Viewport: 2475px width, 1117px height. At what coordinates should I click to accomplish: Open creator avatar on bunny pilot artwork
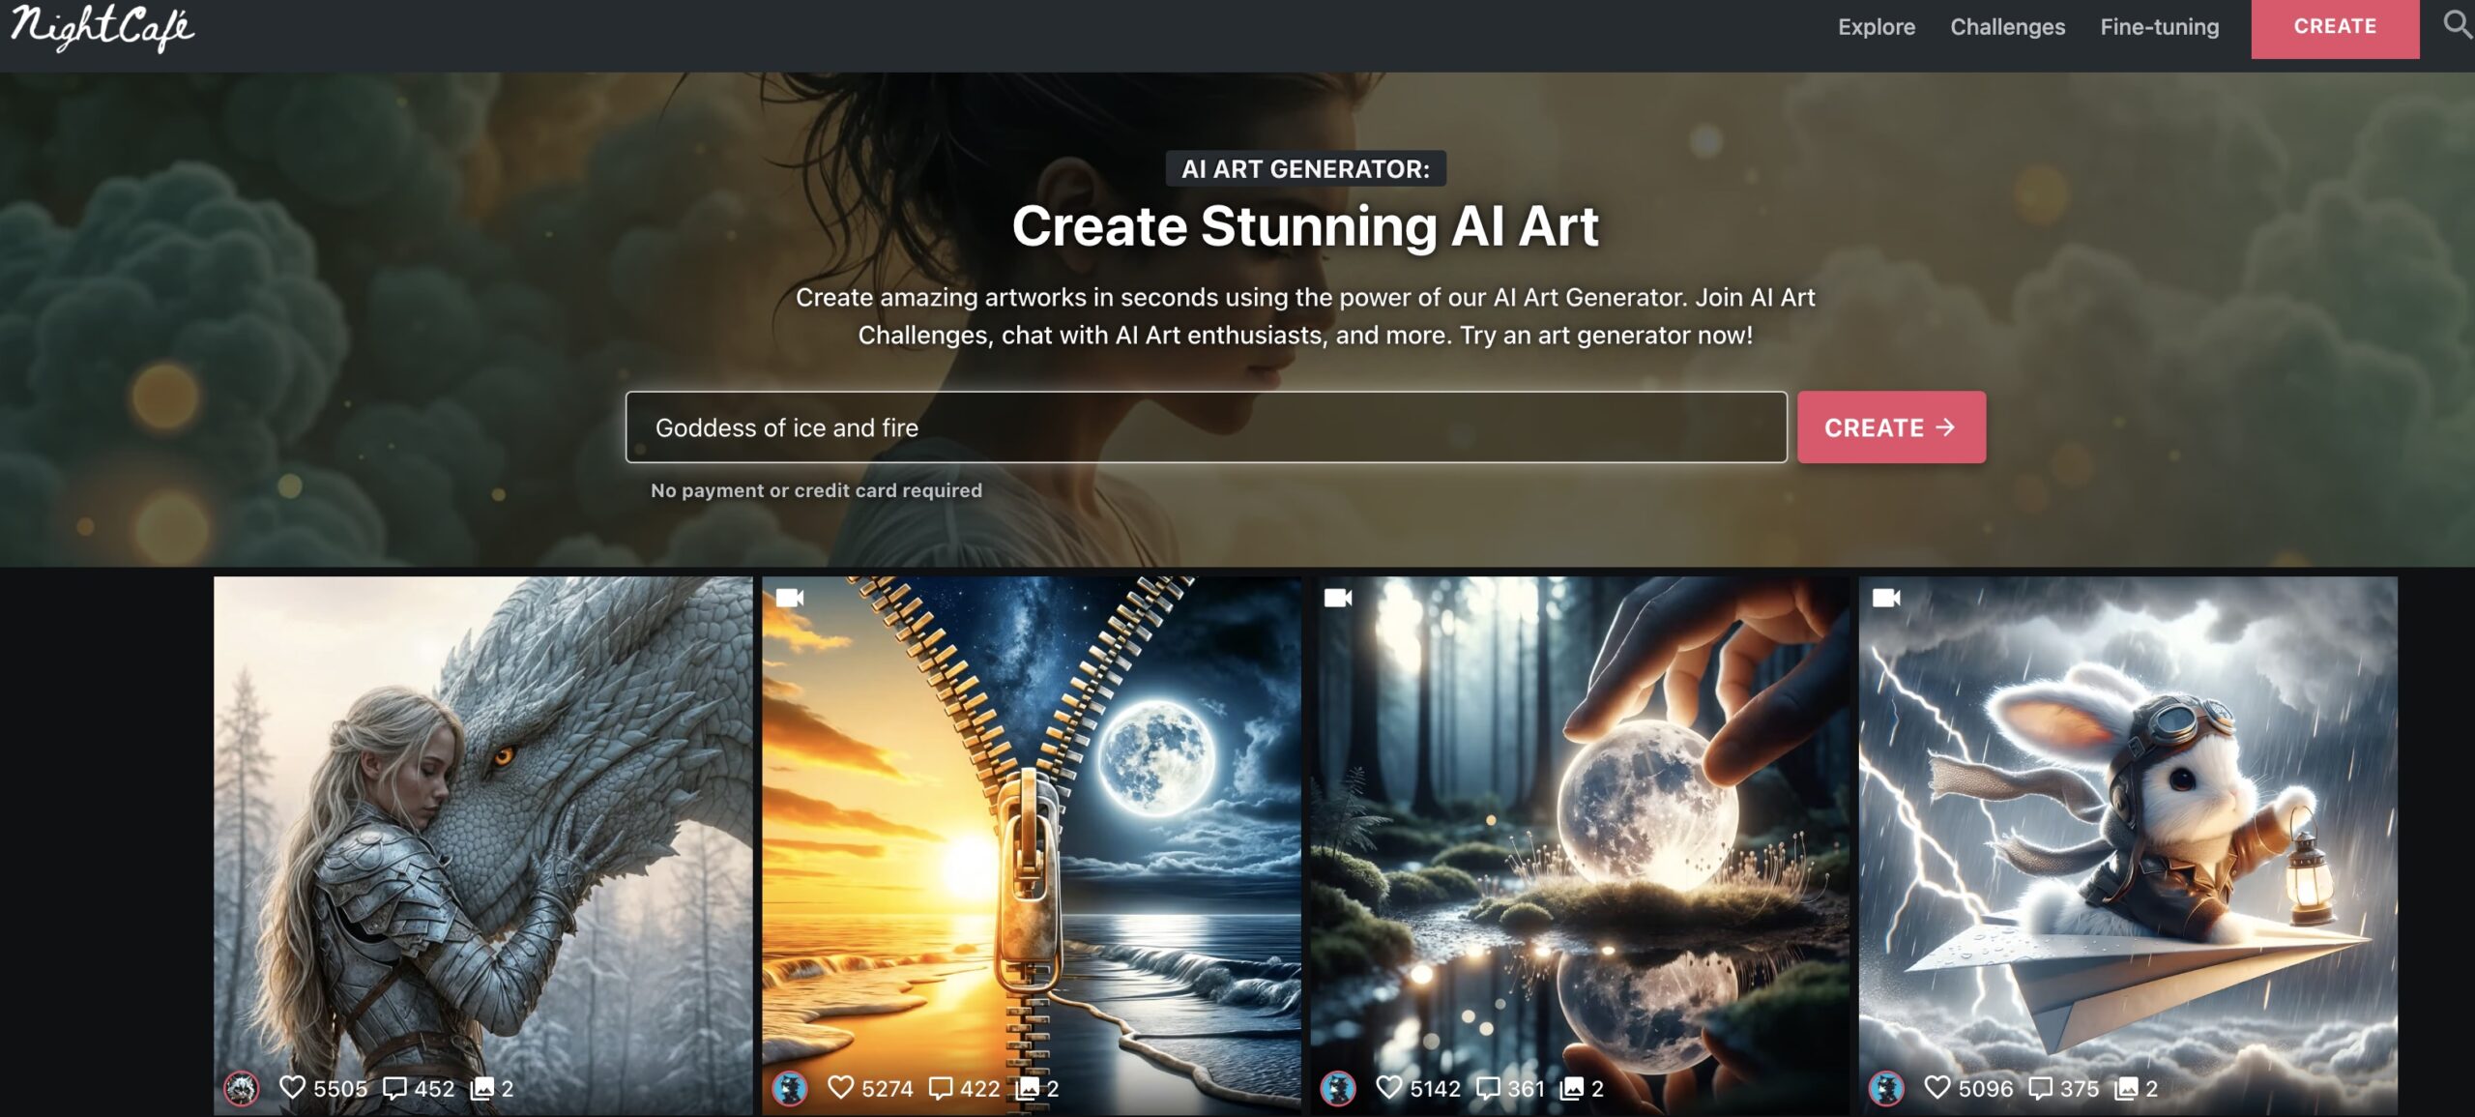tap(1886, 1088)
